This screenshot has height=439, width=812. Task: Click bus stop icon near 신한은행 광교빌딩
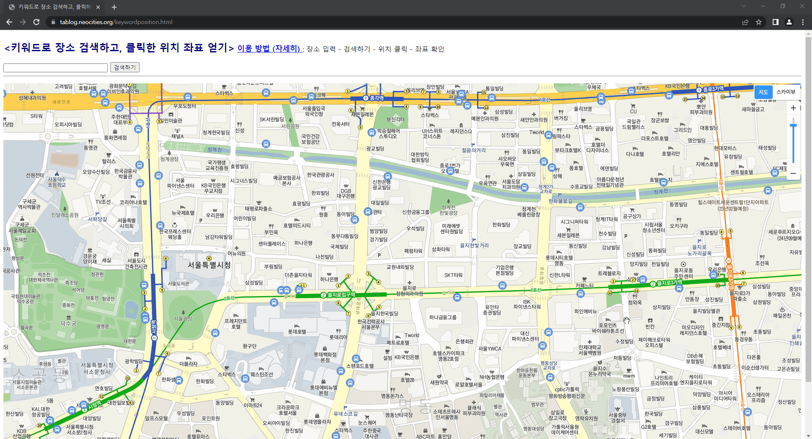387,176
